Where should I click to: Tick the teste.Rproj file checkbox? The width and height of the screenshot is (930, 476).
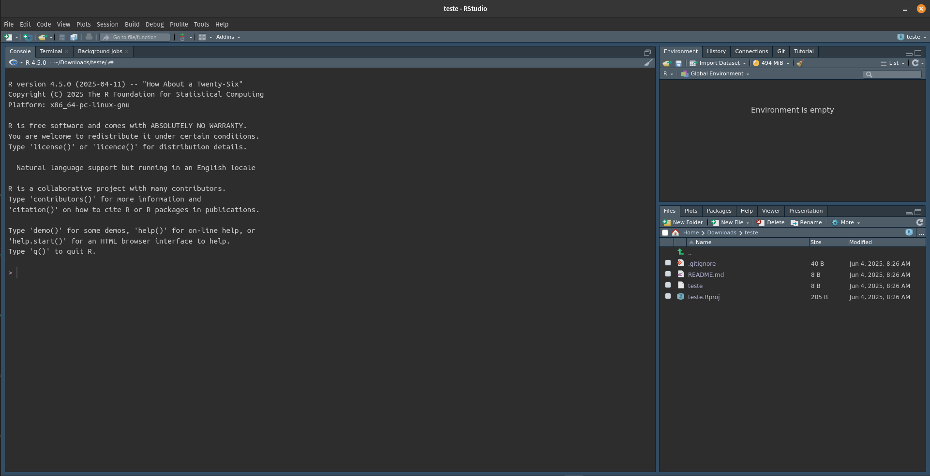668,296
